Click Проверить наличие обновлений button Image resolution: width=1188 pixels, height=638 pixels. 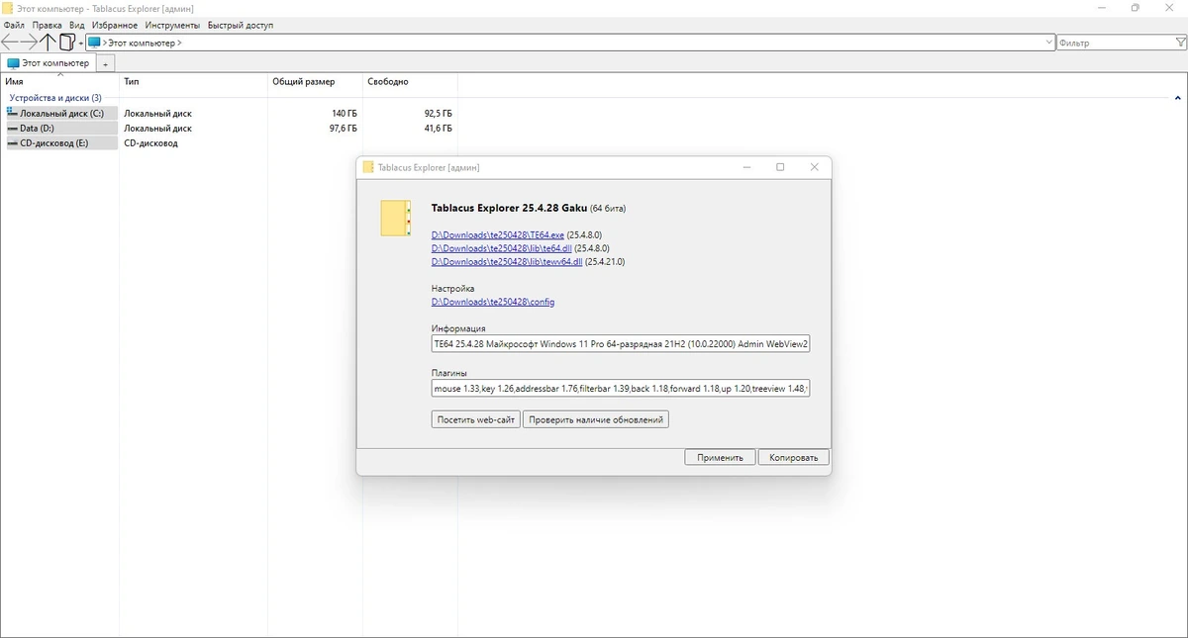point(597,419)
